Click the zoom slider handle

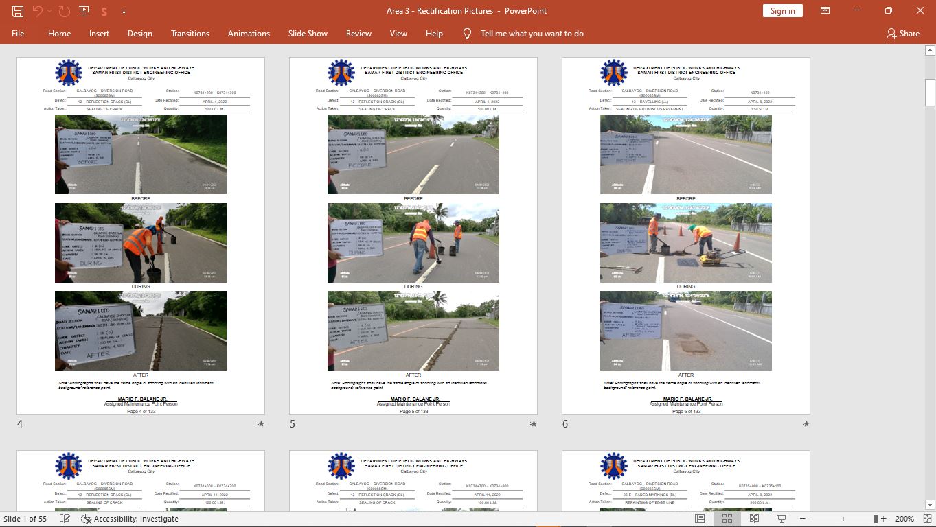[x=876, y=519]
